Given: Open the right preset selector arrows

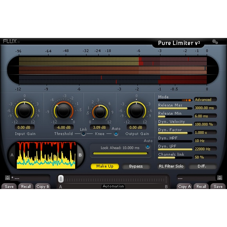Looking at the screenshot, I should click(x=220, y=178).
